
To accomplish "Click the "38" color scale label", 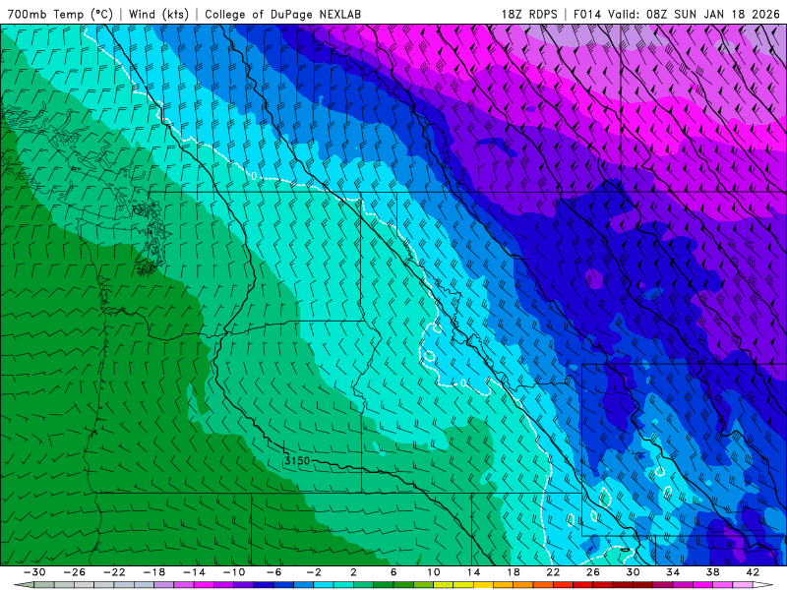I will tap(712, 572).
